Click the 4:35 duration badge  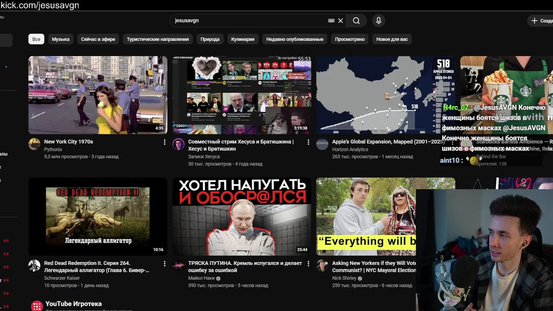pos(159,128)
